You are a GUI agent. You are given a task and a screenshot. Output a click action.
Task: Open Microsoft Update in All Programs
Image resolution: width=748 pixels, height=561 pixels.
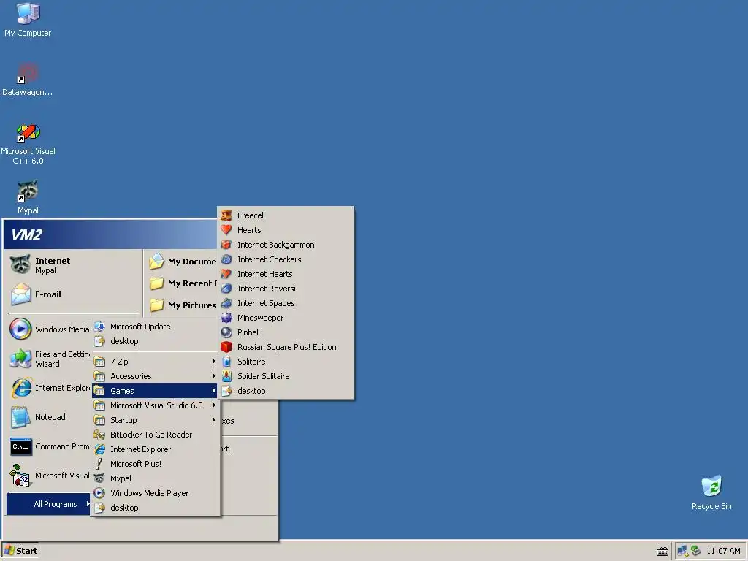coord(156,327)
